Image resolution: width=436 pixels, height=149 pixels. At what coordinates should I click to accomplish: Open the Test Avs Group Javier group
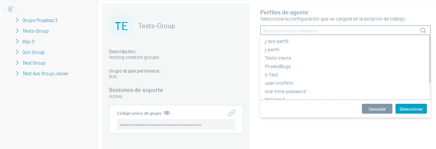tap(45, 73)
